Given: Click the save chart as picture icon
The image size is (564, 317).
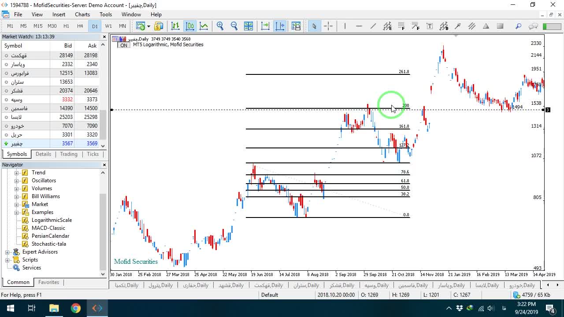Looking at the screenshot, I should [x=296, y=26].
